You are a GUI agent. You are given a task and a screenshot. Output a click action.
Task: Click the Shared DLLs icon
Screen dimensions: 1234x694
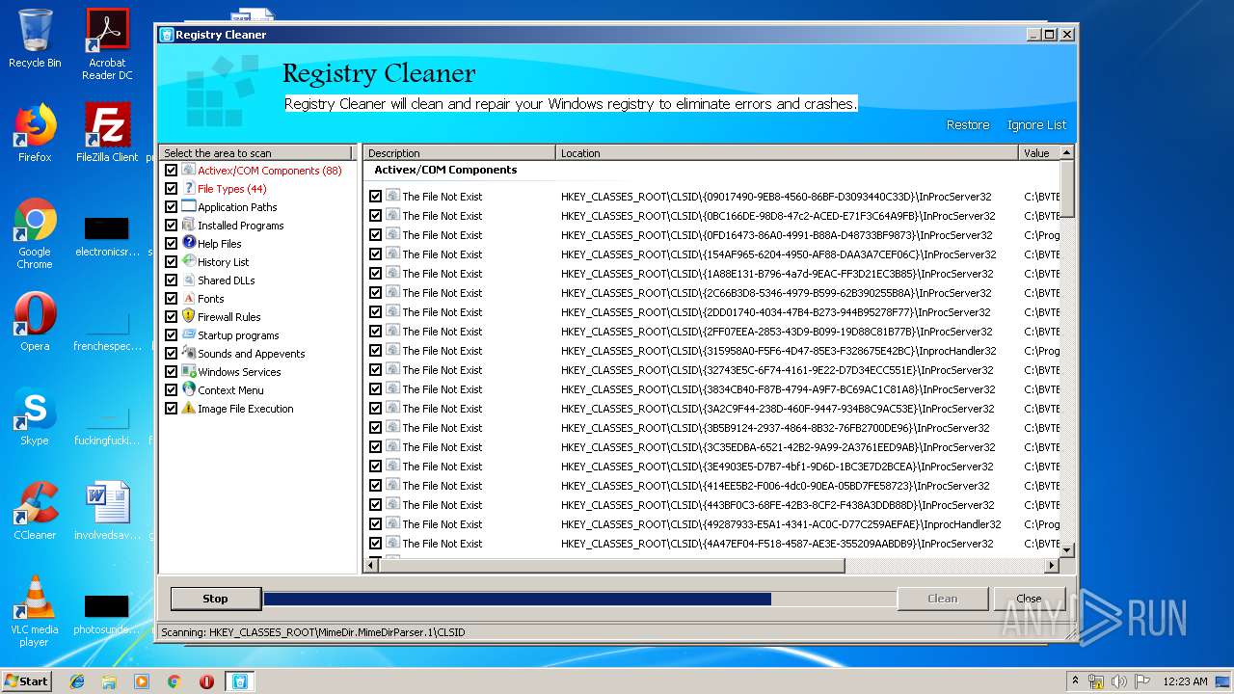point(189,280)
